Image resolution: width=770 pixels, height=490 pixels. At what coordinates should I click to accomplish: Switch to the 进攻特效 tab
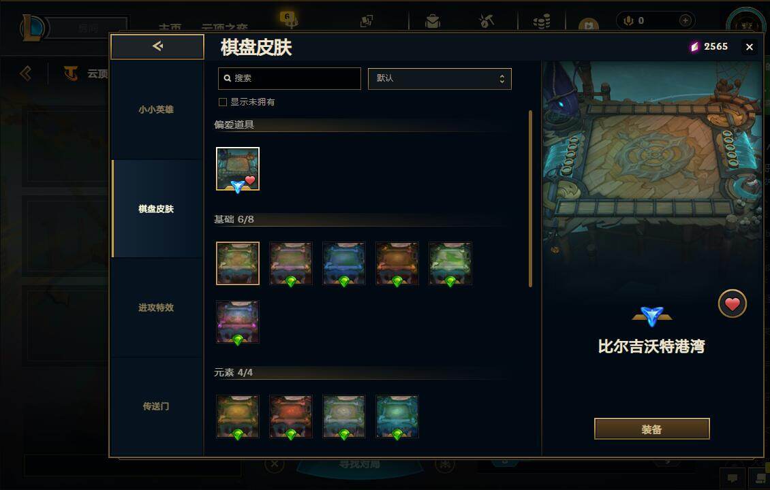click(156, 308)
